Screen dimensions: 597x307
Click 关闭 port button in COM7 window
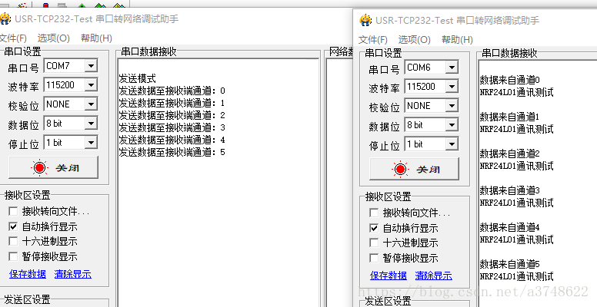(x=53, y=167)
